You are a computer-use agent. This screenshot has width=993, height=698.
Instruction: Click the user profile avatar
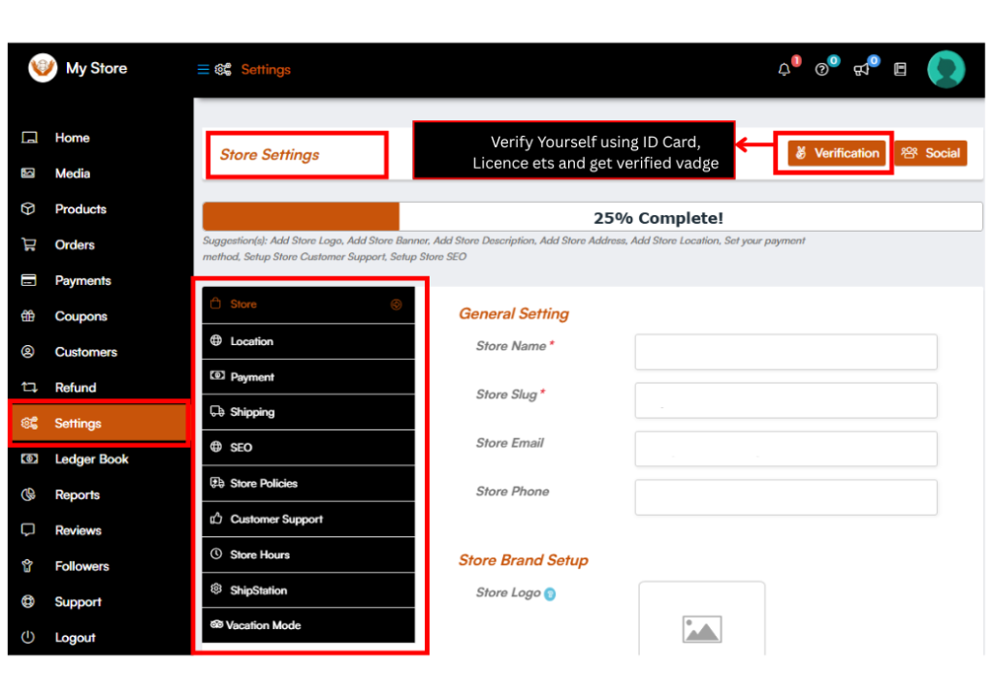point(945,70)
